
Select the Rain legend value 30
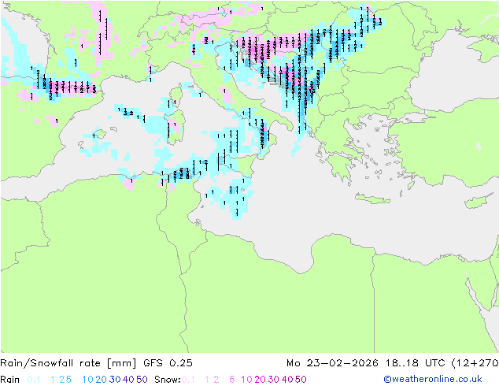(115, 380)
